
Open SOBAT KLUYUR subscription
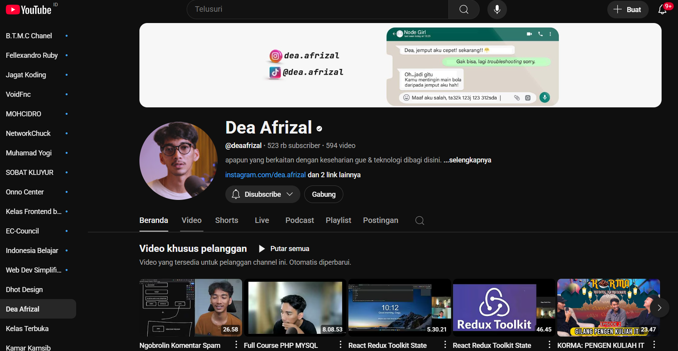(x=38, y=173)
